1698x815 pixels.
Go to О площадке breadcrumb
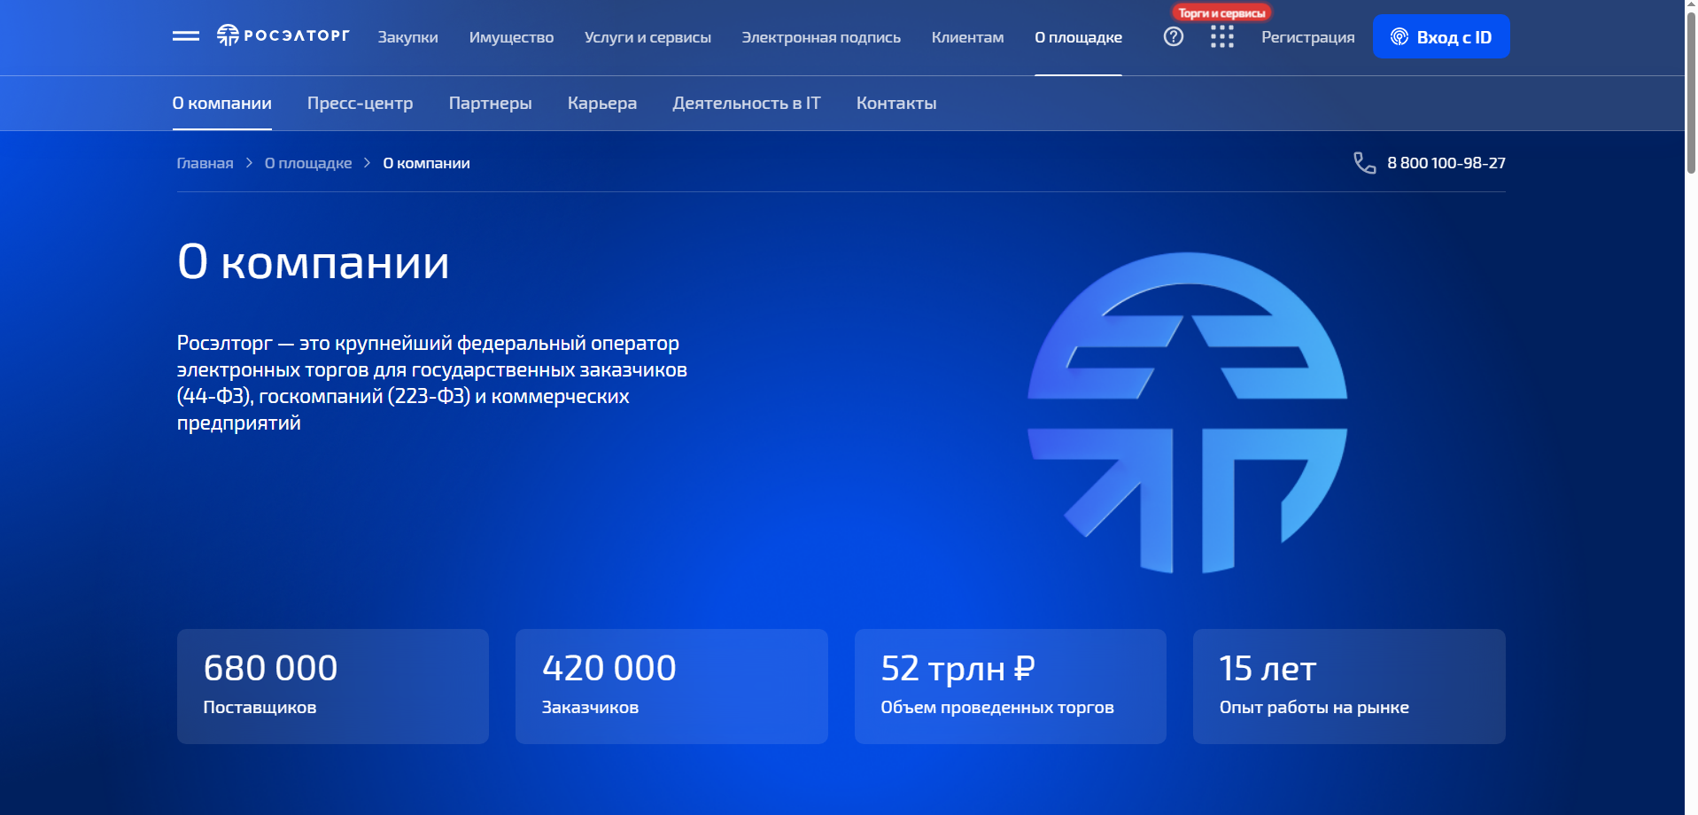[x=308, y=163]
